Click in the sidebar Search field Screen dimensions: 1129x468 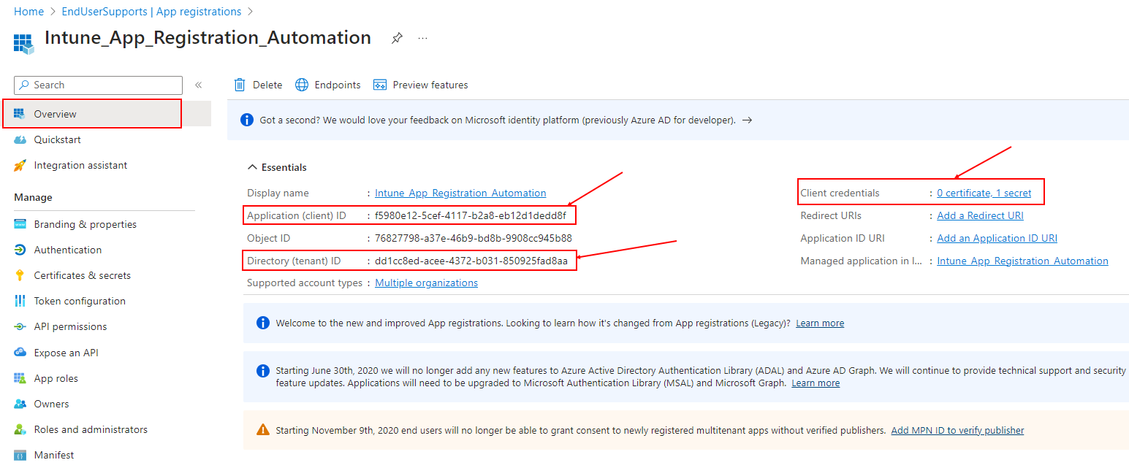point(98,85)
